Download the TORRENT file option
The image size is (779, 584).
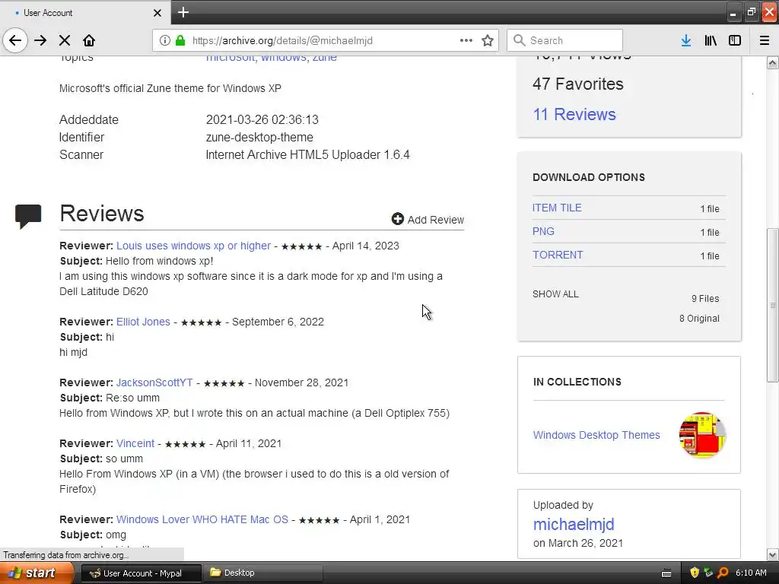click(558, 255)
